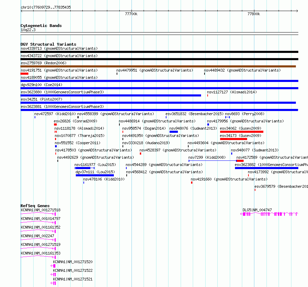Open nsv4489432 gnomAD variant label

pyautogui.click(x=242, y=70)
